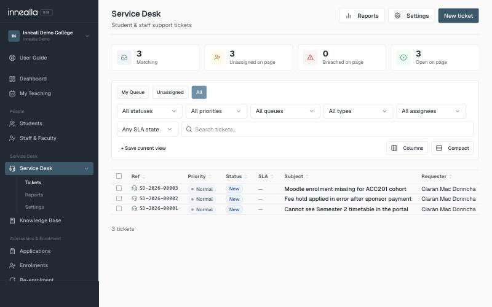Screen dimensions: 492x307
Task: Click in the Search tickets field
Action: point(327,130)
